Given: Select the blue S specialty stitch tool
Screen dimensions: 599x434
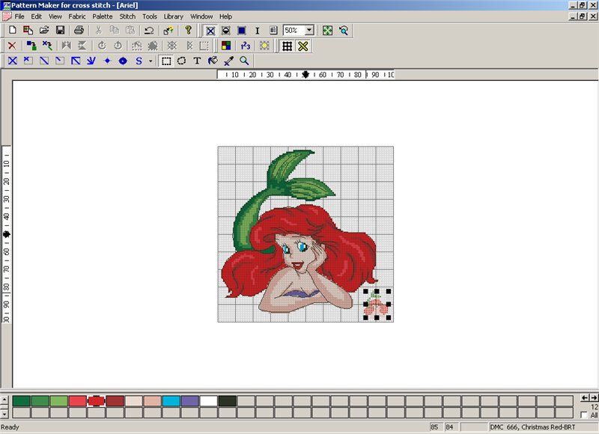Looking at the screenshot, I should click(139, 61).
